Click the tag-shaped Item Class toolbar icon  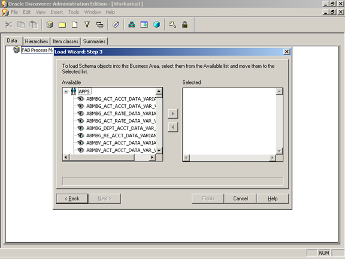pyautogui.click(x=116, y=25)
